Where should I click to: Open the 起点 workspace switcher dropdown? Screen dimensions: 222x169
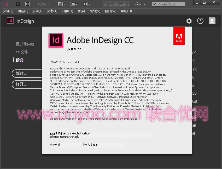[x=140, y=4]
